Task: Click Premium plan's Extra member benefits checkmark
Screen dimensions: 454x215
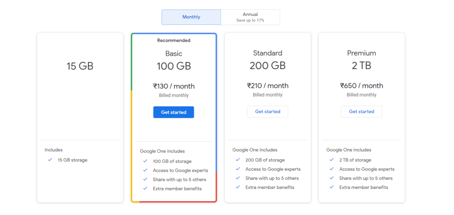Action: (332, 188)
